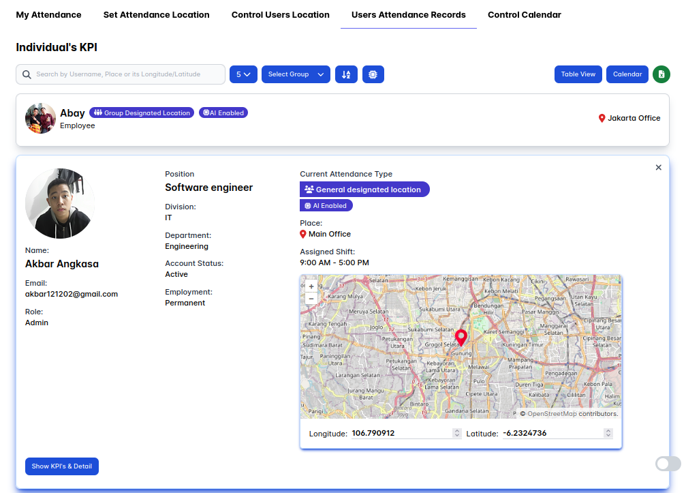
Task: Export records with green Excel icon
Action: click(x=661, y=74)
